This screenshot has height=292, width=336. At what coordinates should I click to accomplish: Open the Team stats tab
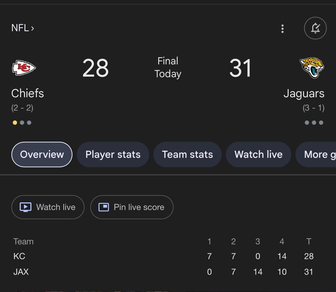coord(188,154)
